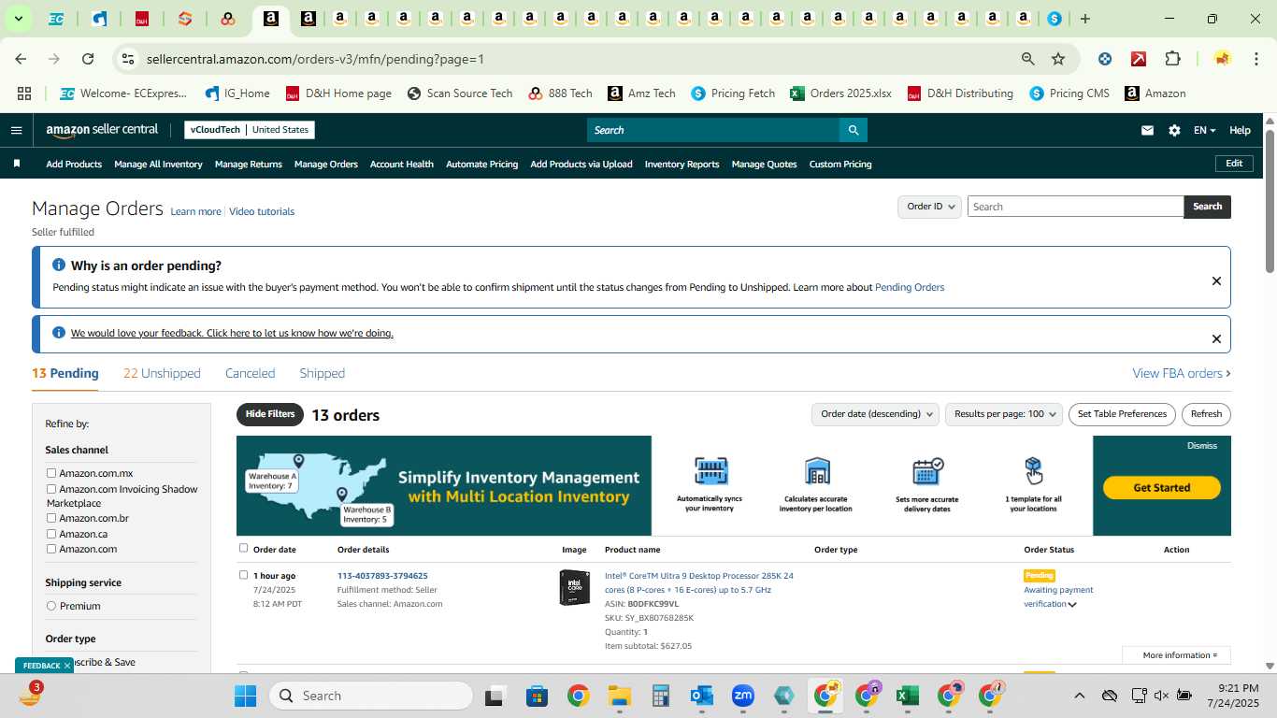Bookmark this page with the star icon

1058,59
